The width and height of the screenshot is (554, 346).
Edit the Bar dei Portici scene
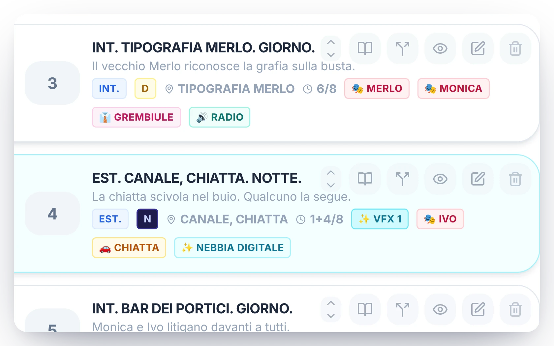(478, 309)
